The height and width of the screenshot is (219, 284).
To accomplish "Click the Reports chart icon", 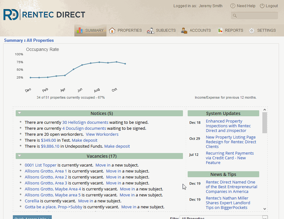I will [x=220, y=30].
